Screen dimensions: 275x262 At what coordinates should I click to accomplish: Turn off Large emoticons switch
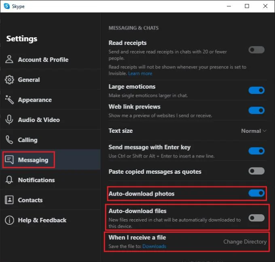tap(256, 90)
